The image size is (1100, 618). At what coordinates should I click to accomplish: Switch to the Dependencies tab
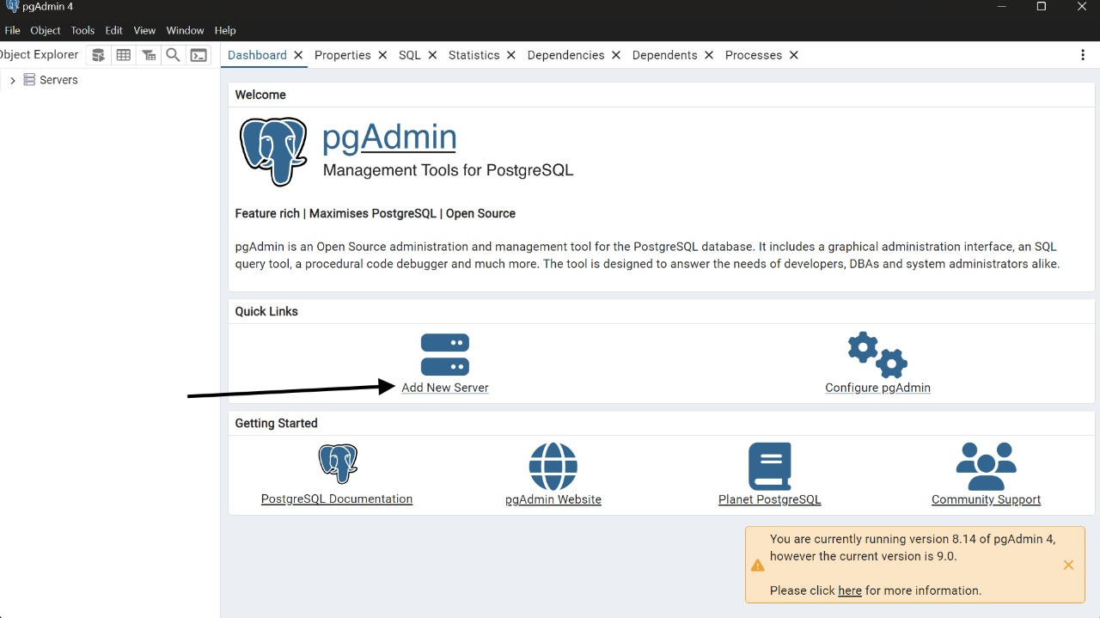coord(565,55)
